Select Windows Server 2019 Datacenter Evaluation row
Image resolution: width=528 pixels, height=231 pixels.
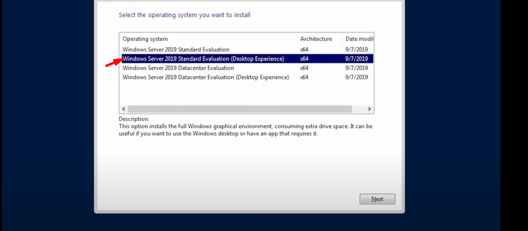247,68
